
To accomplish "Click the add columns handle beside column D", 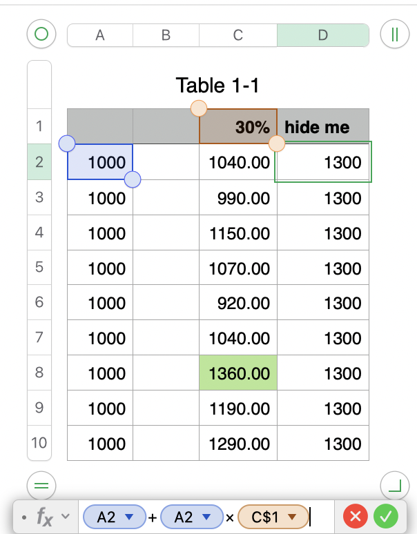I will [x=395, y=34].
